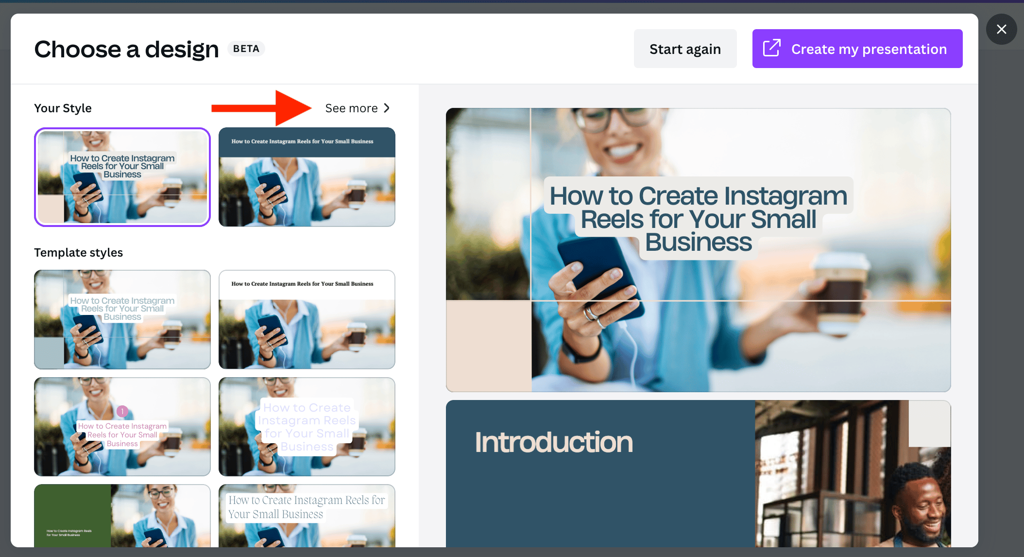Click the BETA badge beside the heading
The width and height of the screenshot is (1024, 557).
[x=246, y=49]
